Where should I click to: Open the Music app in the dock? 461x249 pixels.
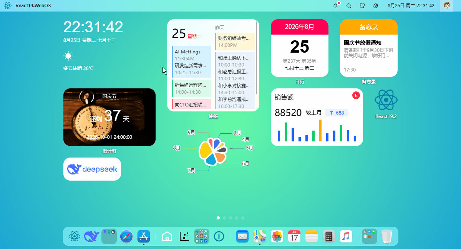click(x=346, y=236)
